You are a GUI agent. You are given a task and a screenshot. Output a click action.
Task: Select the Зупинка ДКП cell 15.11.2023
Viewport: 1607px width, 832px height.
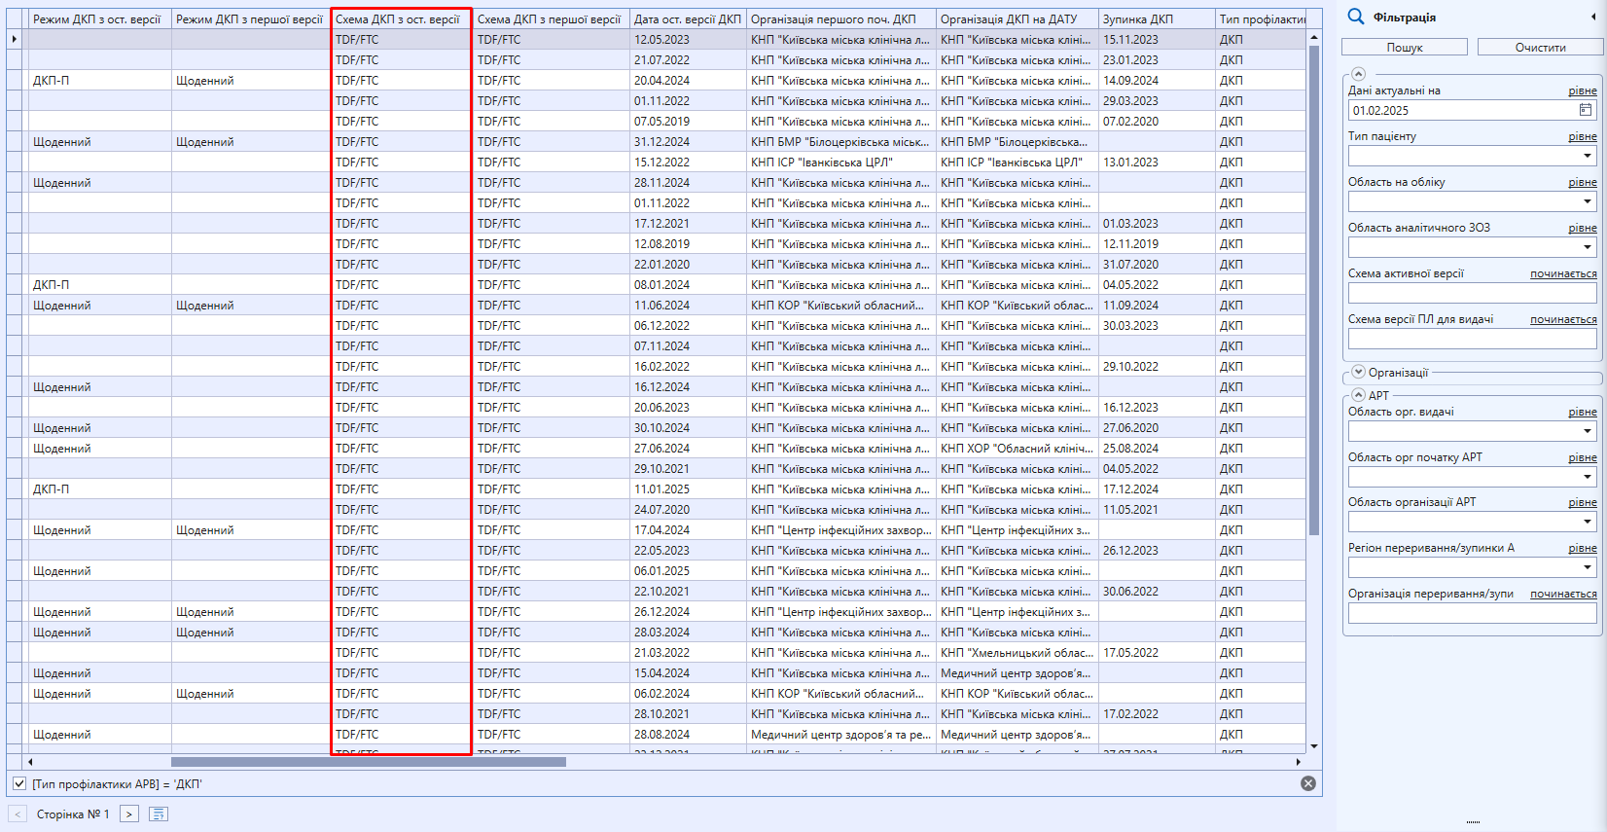[x=1157, y=40]
